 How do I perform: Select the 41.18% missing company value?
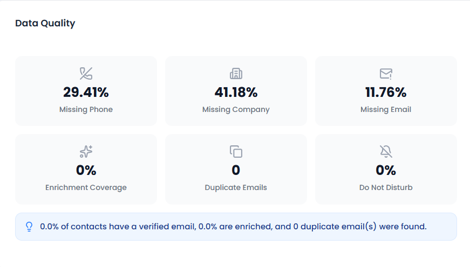[x=236, y=92]
